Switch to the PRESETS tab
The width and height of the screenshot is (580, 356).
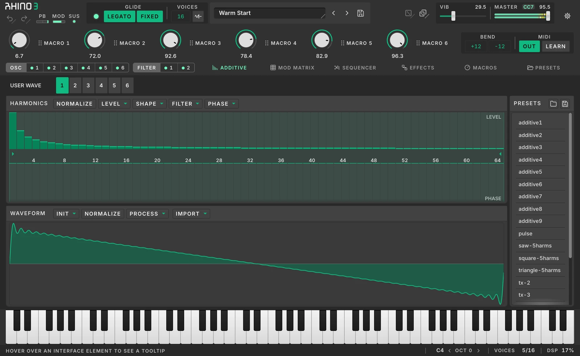pyautogui.click(x=543, y=68)
